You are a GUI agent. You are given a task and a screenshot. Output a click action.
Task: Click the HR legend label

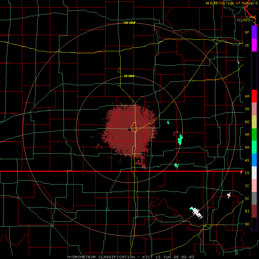click(x=247, y=135)
